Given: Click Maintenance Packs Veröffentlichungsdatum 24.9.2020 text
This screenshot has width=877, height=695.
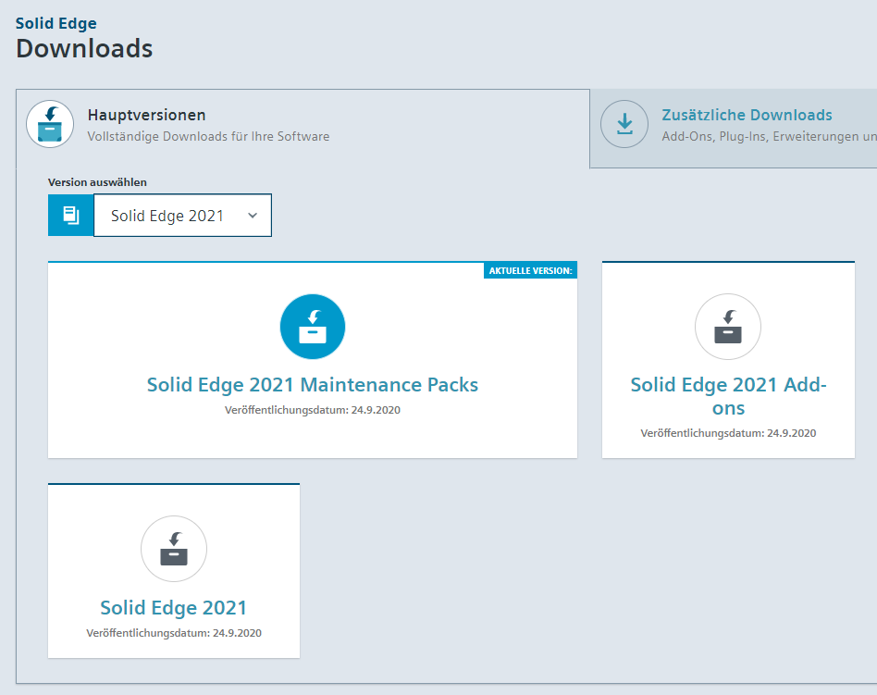Looking at the screenshot, I should tap(313, 410).
